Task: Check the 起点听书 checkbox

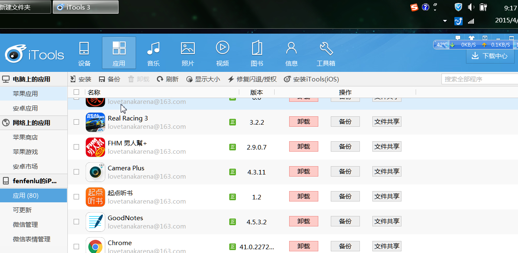Action: (x=76, y=197)
